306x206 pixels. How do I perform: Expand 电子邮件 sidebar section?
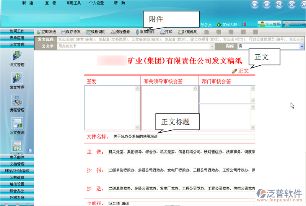(17, 157)
